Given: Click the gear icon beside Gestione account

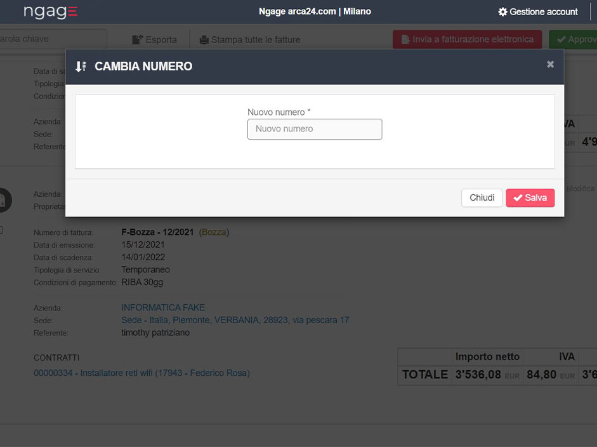Looking at the screenshot, I should click(x=502, y=12).
